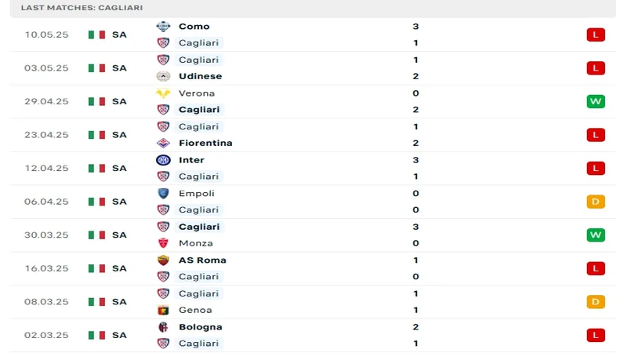Click the 30.03.25 match date
This screenshot has width=627, height=353.
point(46,235)
